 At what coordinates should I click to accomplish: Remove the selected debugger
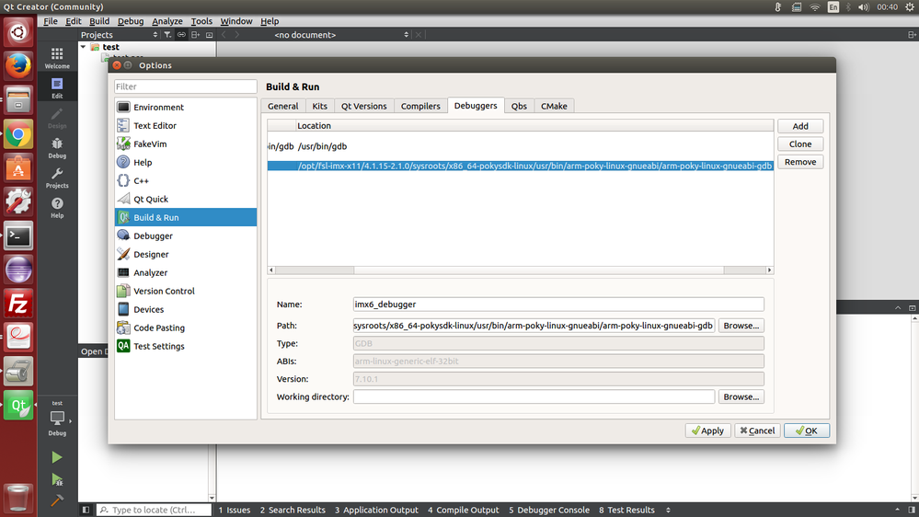(800, 162)
